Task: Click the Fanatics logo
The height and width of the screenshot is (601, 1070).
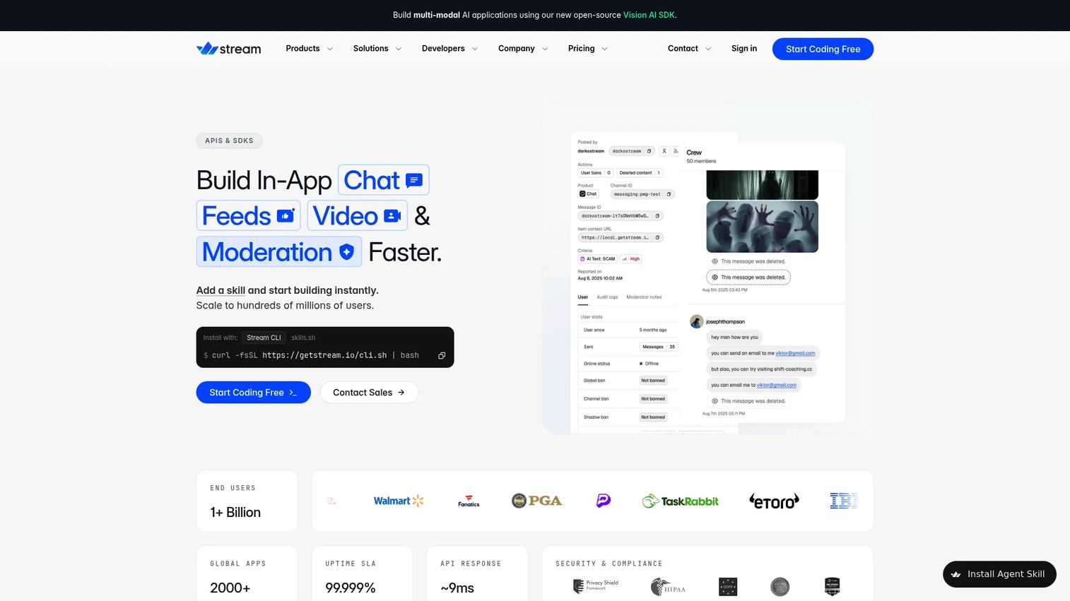Action: click(x=469, y=501)
